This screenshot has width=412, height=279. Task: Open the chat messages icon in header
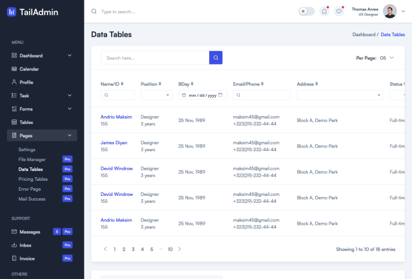[339, 11]
